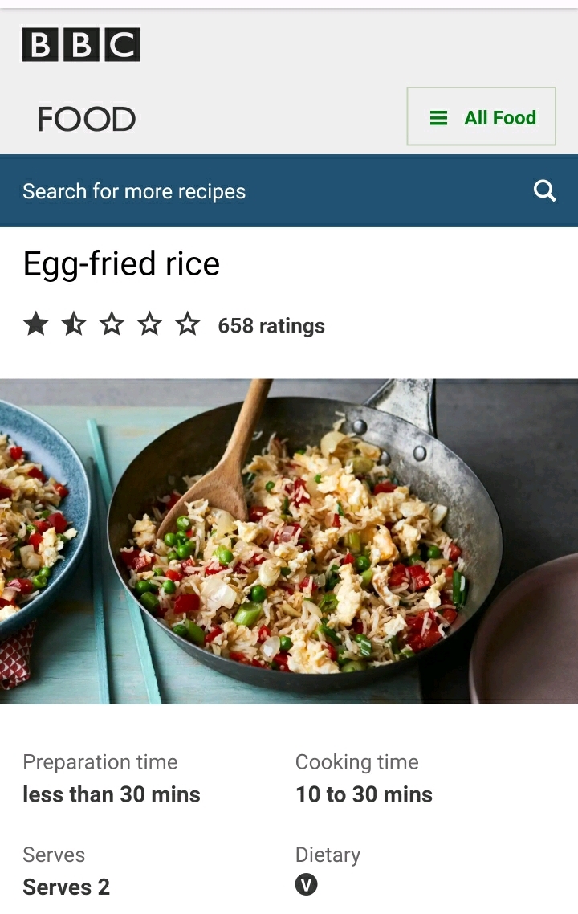The image size is (578, 914).
Task: Select the third rating star
Action: 112,324
